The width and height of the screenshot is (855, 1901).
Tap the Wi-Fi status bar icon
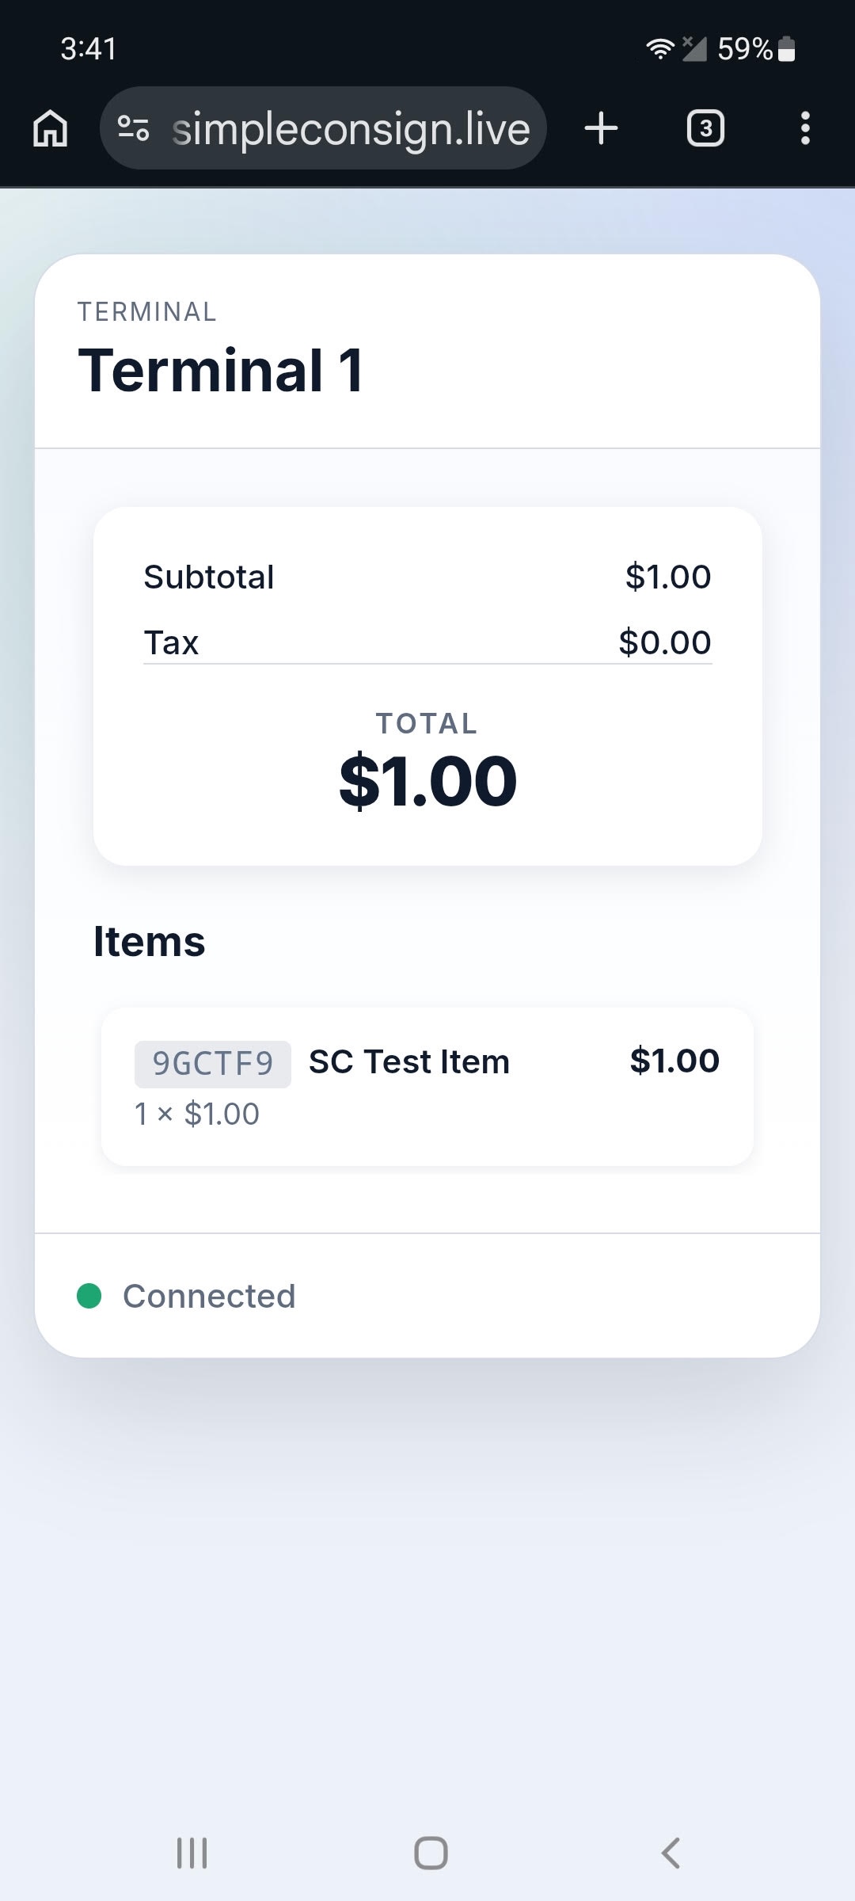click(659, 49)
